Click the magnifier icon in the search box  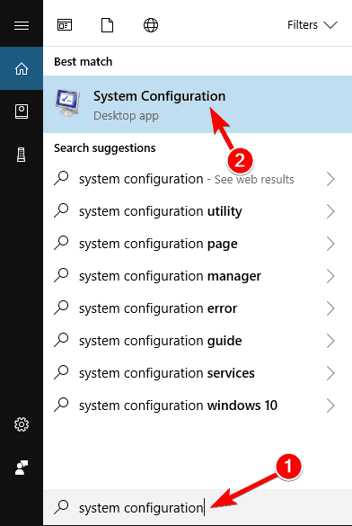click(x=61, y=507)
